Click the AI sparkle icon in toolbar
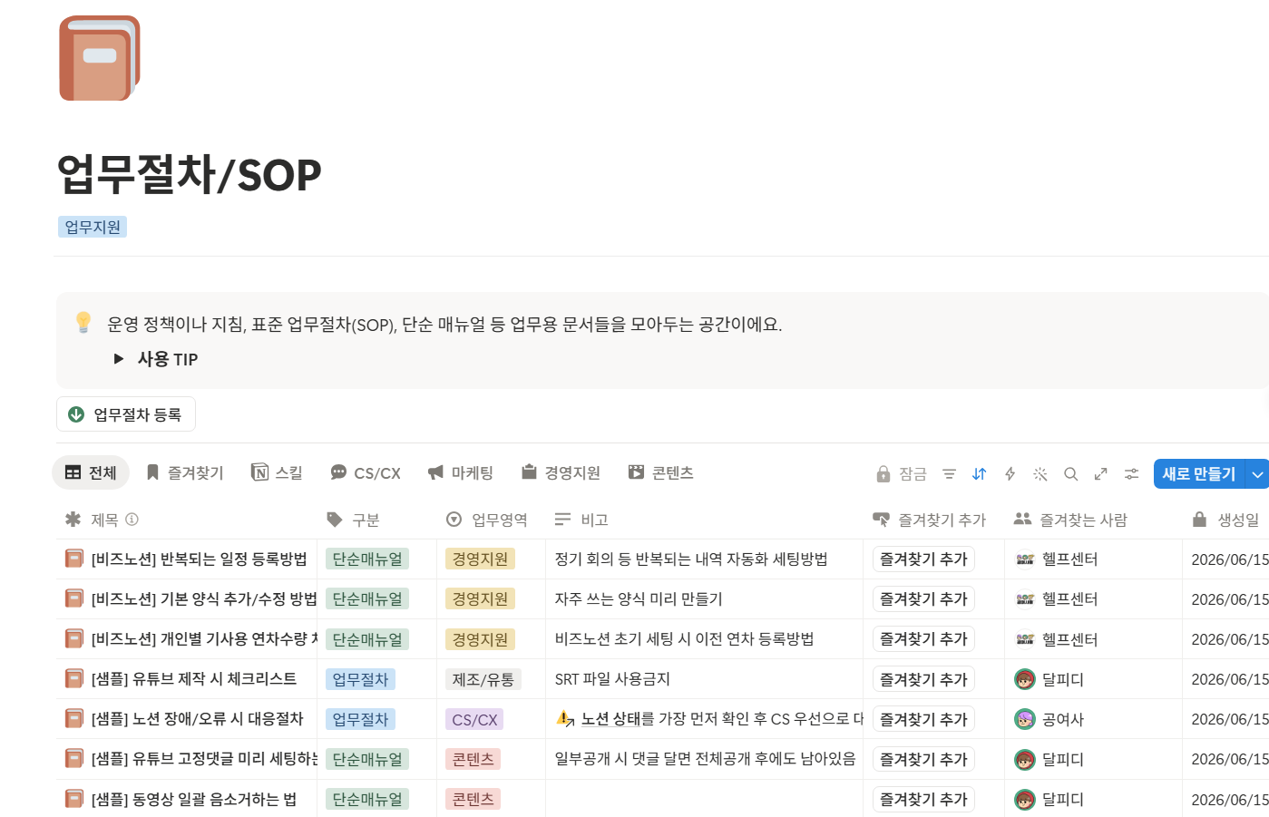Image resolution: width=1269 pixels, height=817 pixels. pyautogui.click(x=1040, y=473)
